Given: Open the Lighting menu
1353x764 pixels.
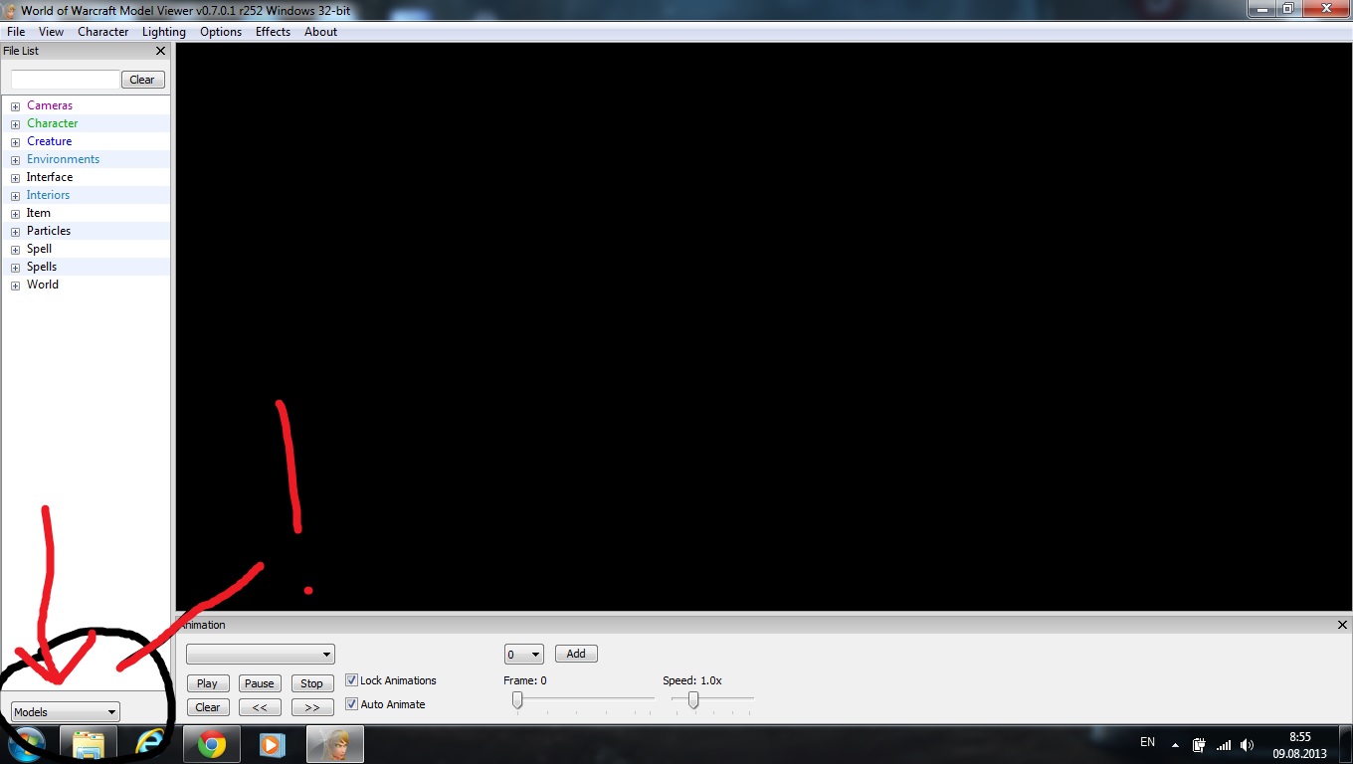Looking at the screenshot, I should (x=164, y=32).
